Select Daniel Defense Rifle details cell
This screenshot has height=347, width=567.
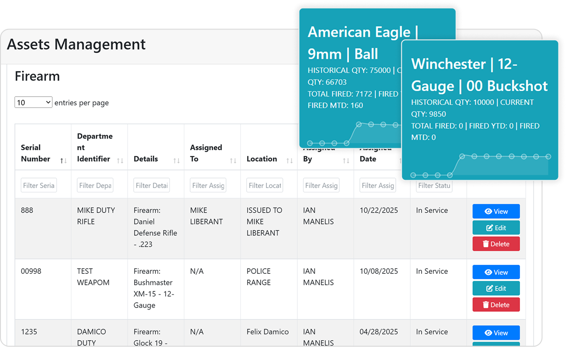point(156,229)
